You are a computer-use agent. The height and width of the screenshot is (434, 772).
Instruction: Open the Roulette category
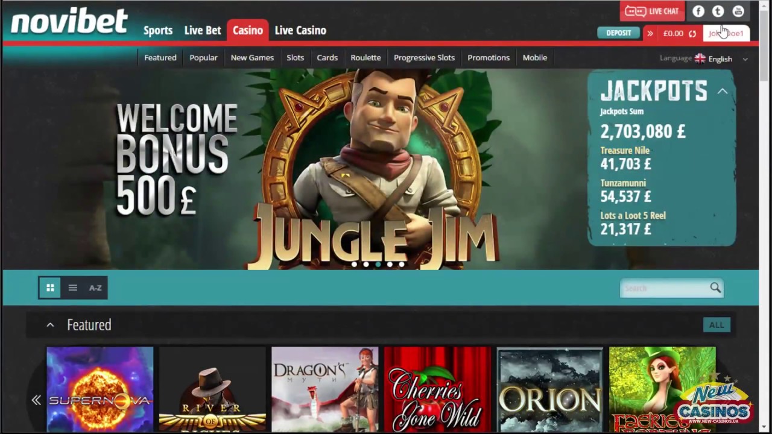pyautogui.click(x=365, y=58)
